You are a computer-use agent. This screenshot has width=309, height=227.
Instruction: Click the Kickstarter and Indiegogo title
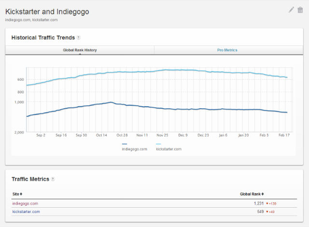click(47, 12)
